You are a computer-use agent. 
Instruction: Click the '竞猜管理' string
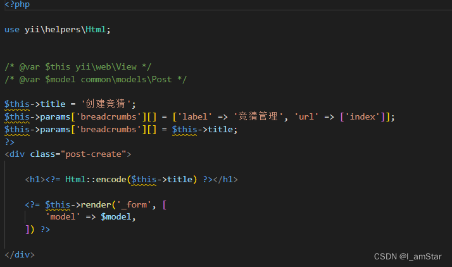click(258, 116)
